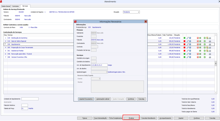Image resolution: width=220 pixels, height=121 pixels.
Task: Click the package-add icon on the 102,50 row
Action: (x=207, y=38)
